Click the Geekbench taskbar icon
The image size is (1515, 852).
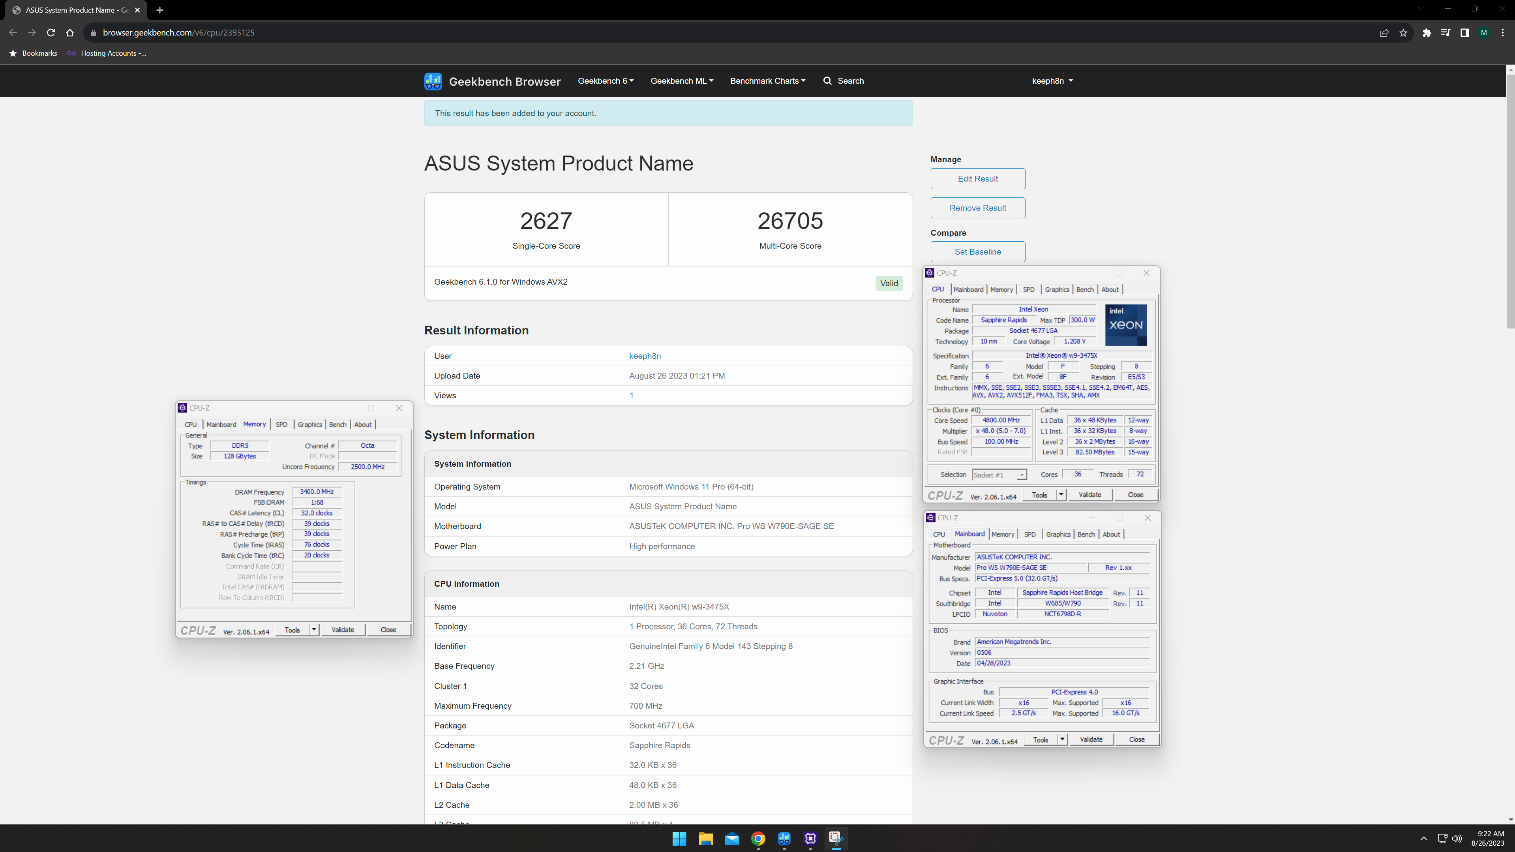[x=785, y=839]
